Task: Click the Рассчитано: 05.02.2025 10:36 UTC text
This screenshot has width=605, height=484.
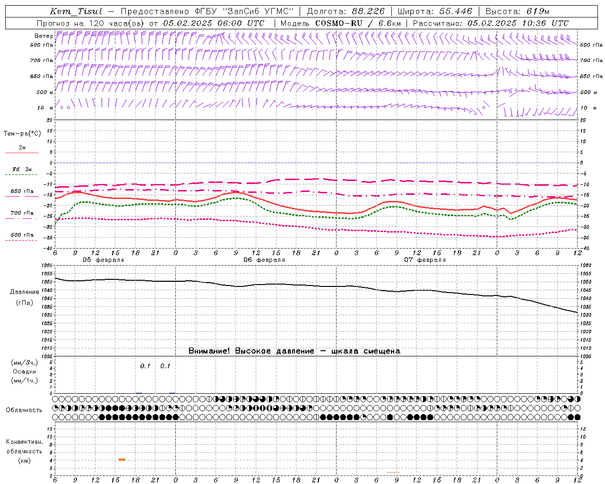Action: click(491, 23)
